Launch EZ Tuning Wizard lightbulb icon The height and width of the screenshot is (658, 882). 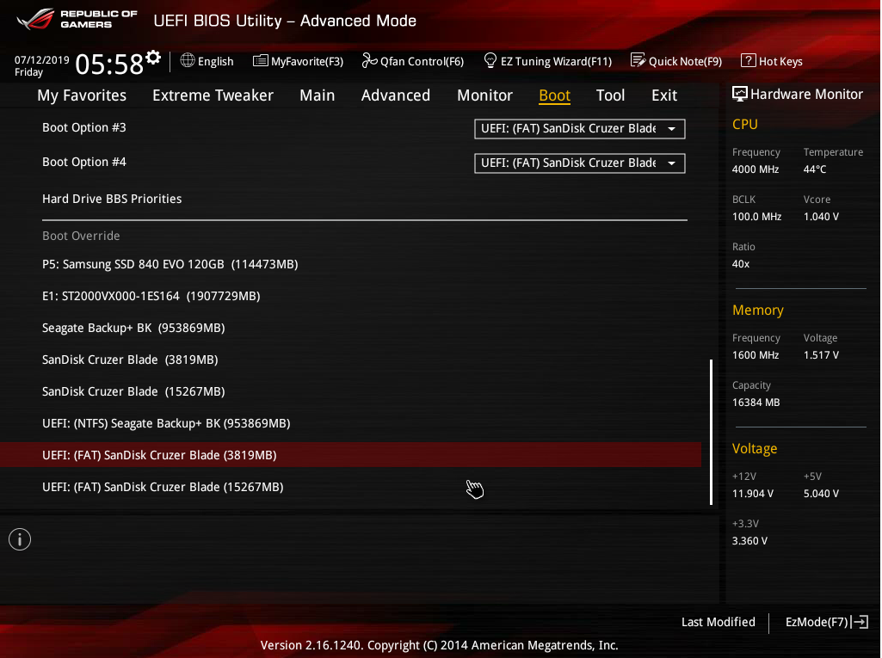[490, 61]
